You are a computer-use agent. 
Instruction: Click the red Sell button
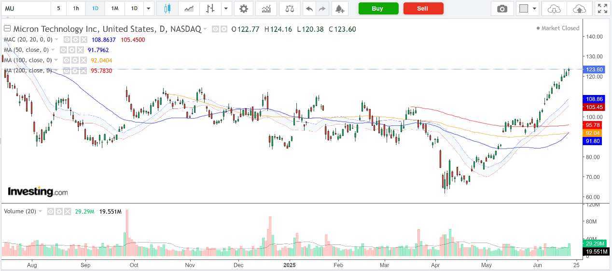(423, 9)
